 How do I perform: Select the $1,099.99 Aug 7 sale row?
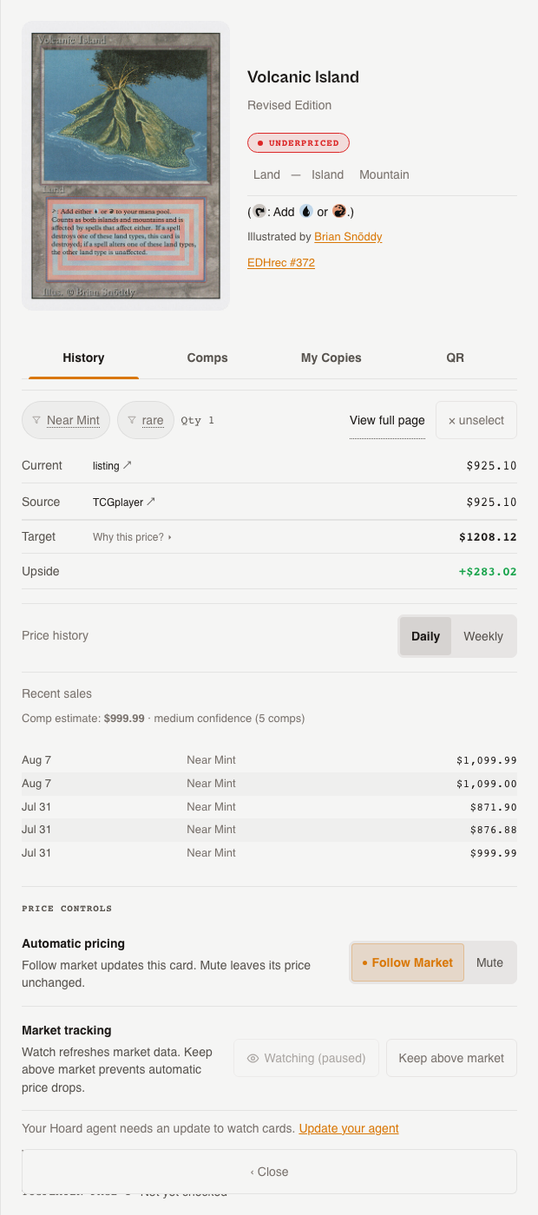[x=269, y=760]
